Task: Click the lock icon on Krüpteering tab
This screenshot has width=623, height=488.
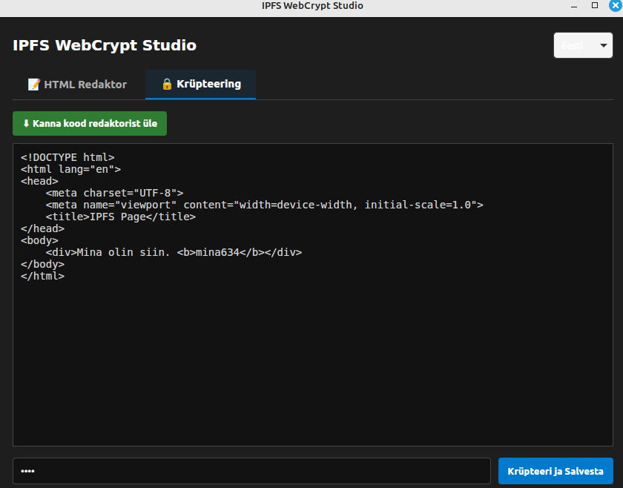Action: pyautogui.click(x=167, y=84)
